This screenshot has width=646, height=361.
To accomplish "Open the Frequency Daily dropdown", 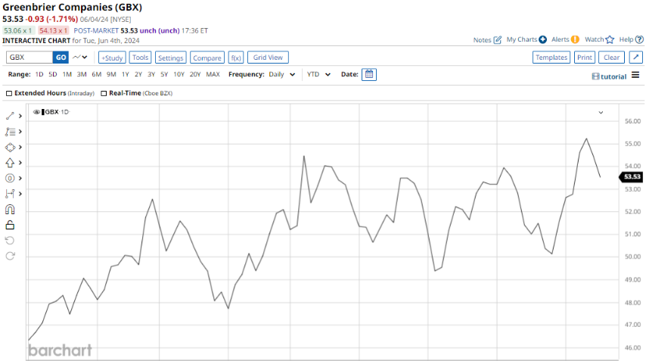I will point(282,75).
